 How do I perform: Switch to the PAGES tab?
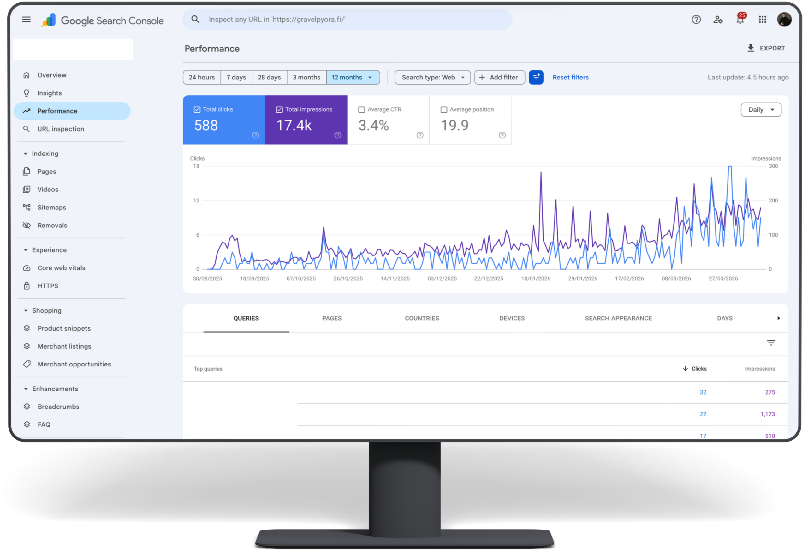coord(332,318)
